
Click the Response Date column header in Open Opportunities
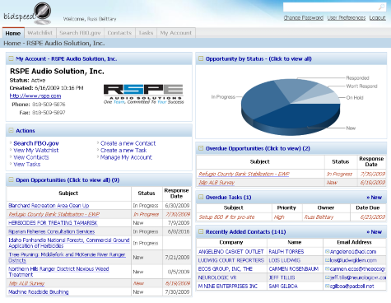(176, 193)
